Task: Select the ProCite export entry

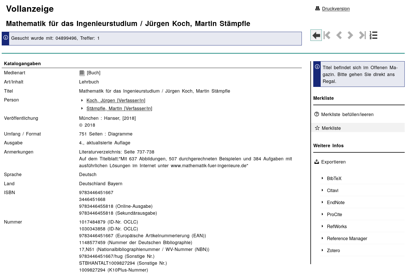Action: pyautogui.click(x=334, y=214)
